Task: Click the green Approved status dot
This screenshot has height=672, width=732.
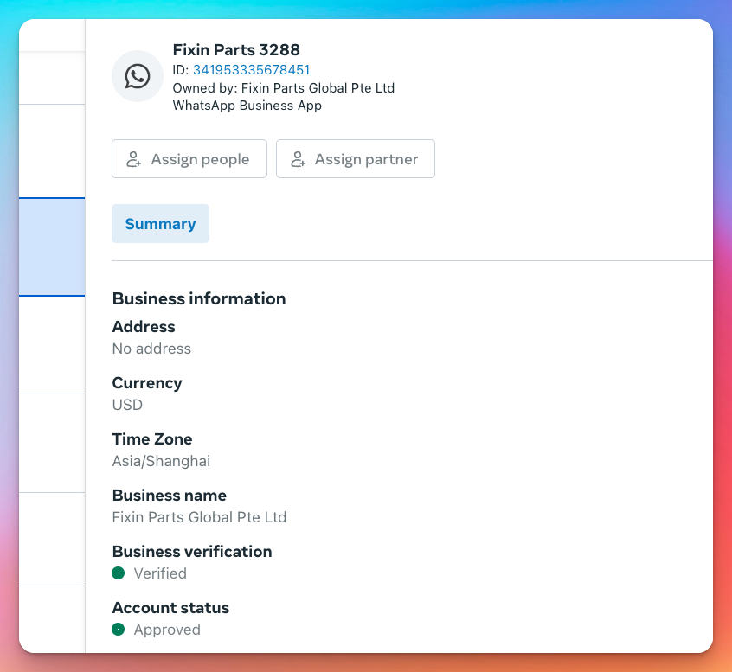Action: coord(119,630)
